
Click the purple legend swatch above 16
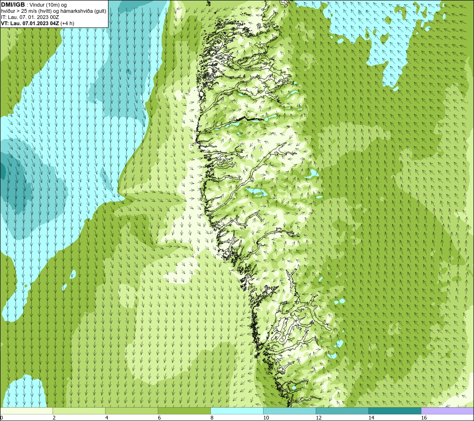[447, 411]
